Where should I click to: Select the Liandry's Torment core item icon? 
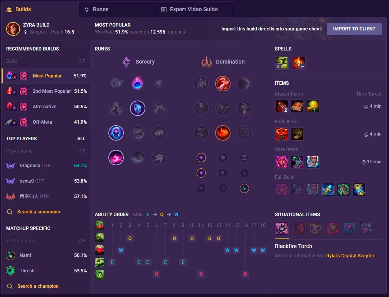tap(281, 162)
